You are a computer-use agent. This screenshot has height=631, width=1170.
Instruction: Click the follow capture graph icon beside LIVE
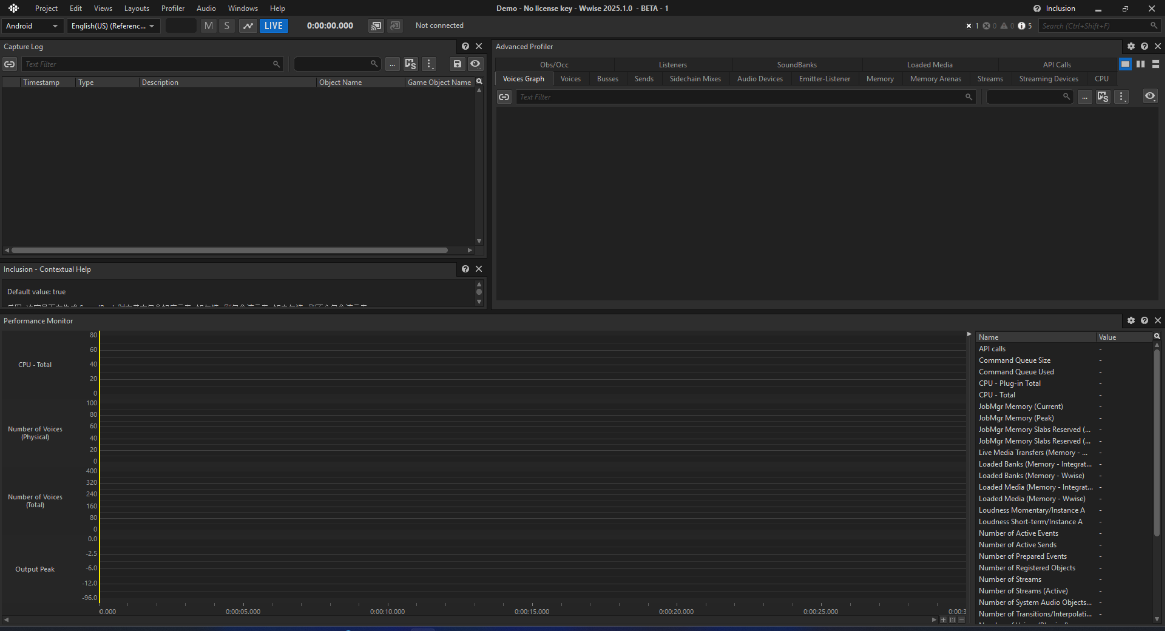(248, 25)
